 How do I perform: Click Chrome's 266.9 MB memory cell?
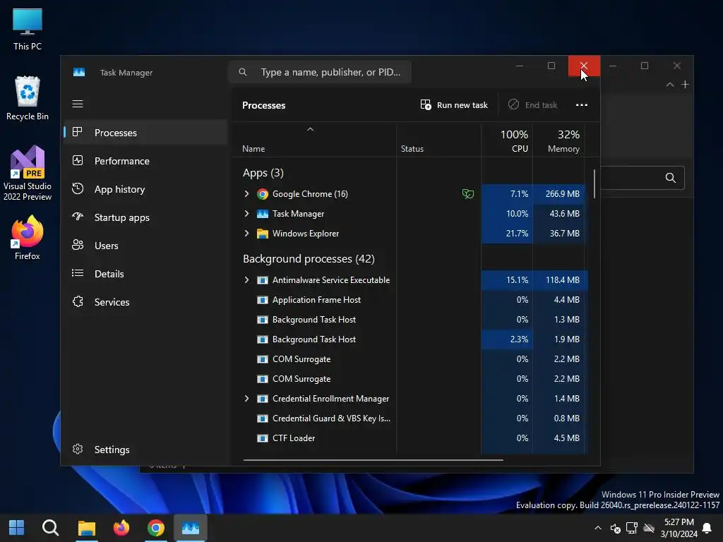pyautogui.click(x=559, y=194)
